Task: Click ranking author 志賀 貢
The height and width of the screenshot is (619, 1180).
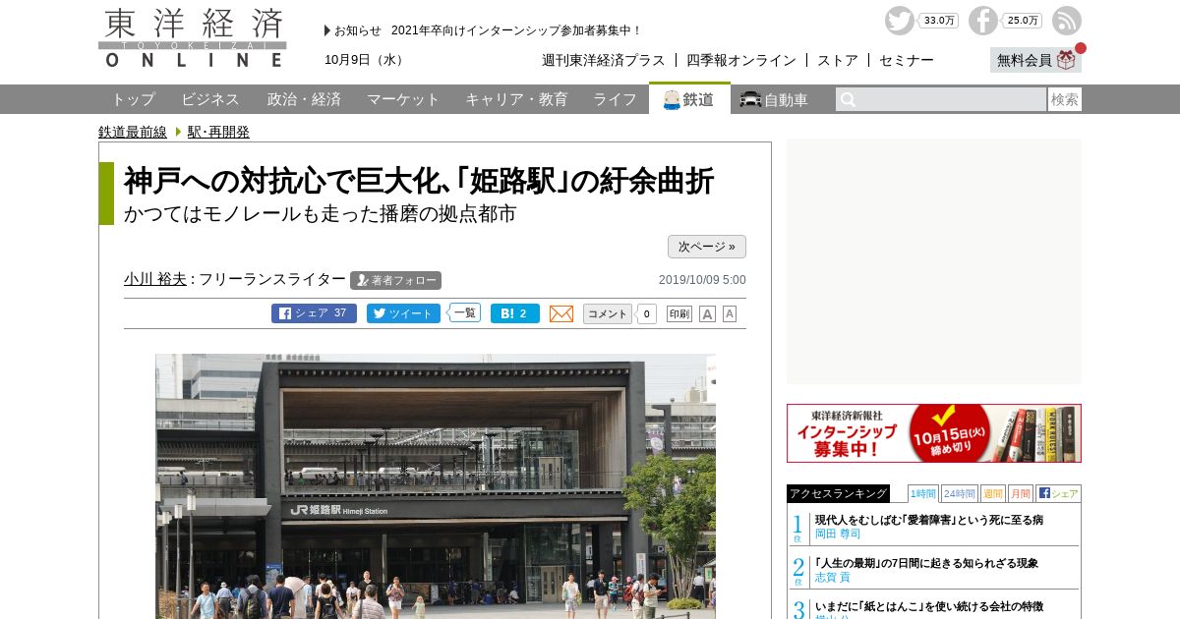Action: click(832, 578)
